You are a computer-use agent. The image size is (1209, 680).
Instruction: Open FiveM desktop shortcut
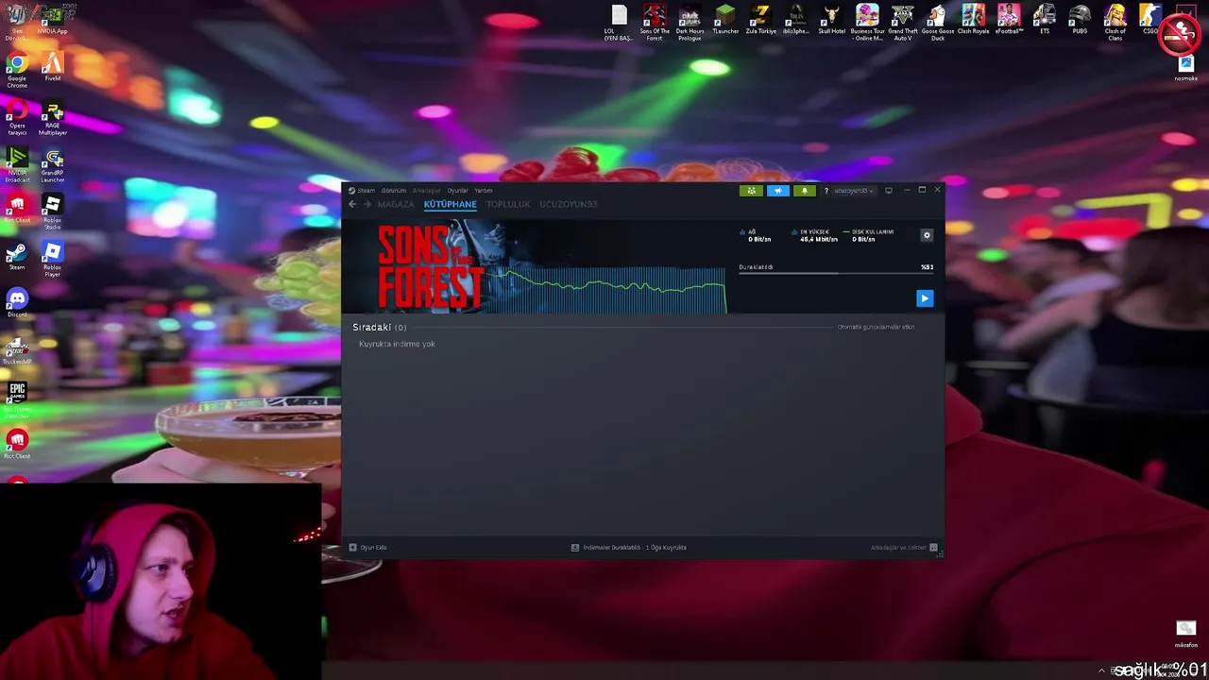click(52, 68)
